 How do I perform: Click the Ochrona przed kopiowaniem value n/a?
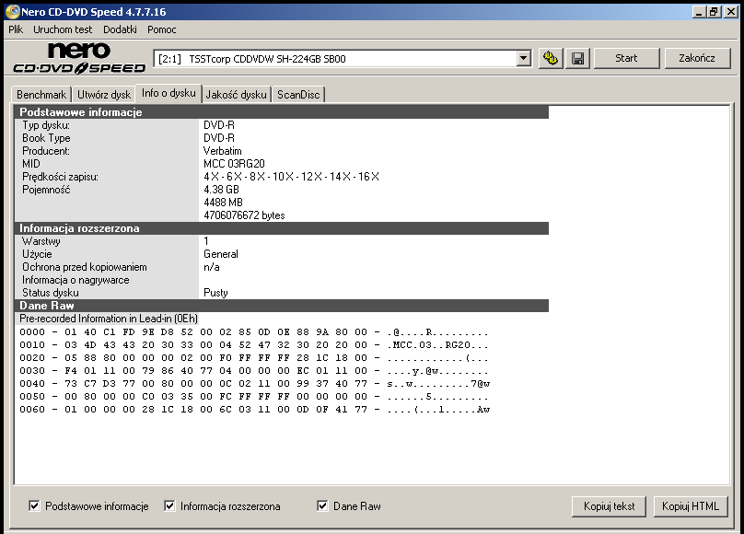212,267
